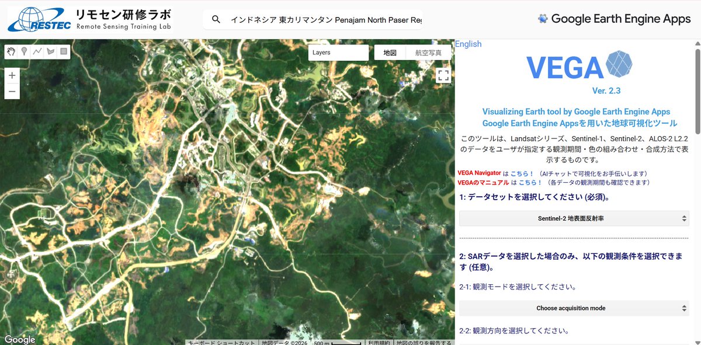Screen dimensions: 701x345
Task: Click the VEGA polyhedron logo
Action: coord(619,64)
